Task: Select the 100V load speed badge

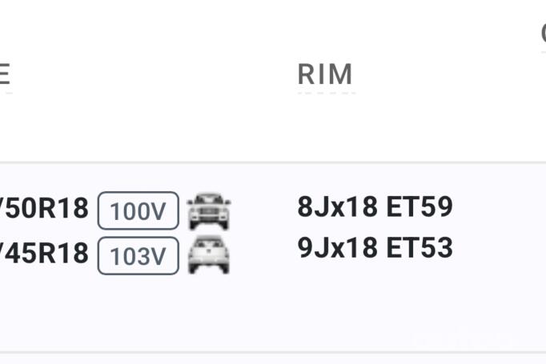Action: tap(138, 211)
